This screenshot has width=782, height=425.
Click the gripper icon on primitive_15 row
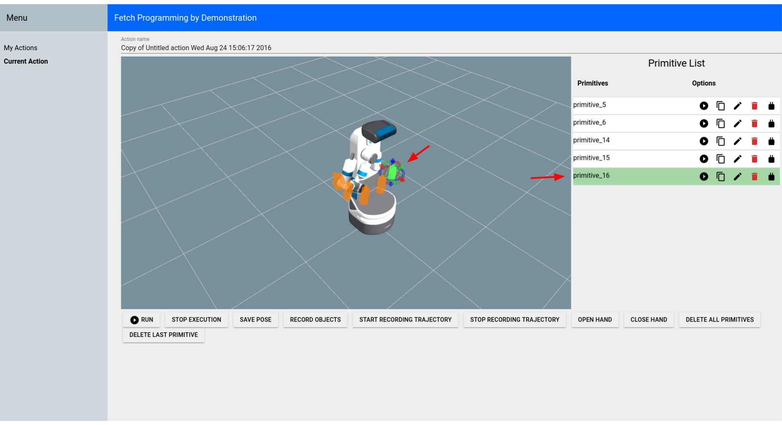click(x=771, y=159)
